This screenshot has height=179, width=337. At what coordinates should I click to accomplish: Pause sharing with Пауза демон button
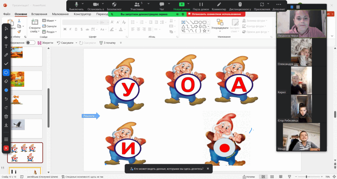click(201, 6)
